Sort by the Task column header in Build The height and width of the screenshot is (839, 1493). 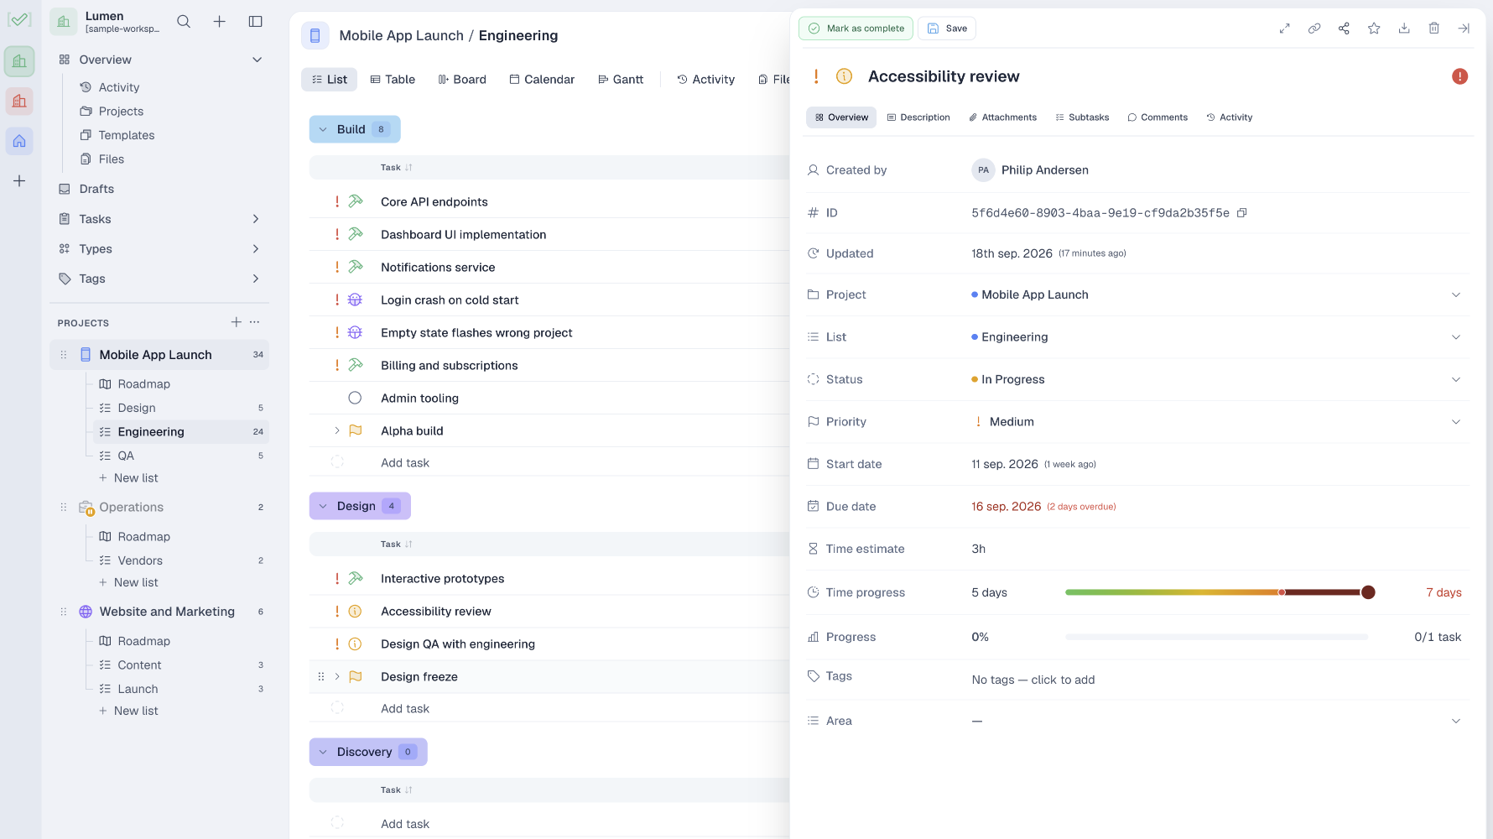[x=397, y=168]
